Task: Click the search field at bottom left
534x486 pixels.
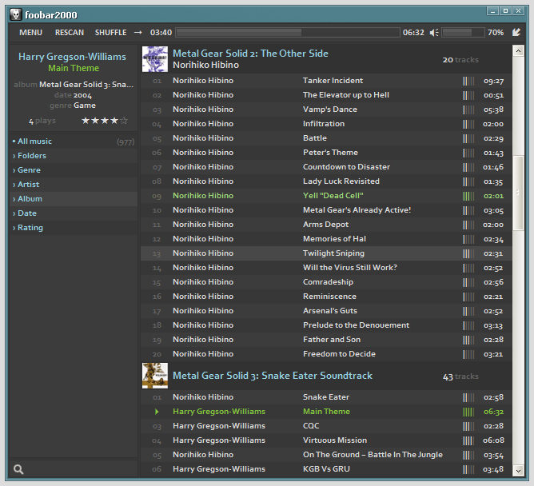Action: 74,469
